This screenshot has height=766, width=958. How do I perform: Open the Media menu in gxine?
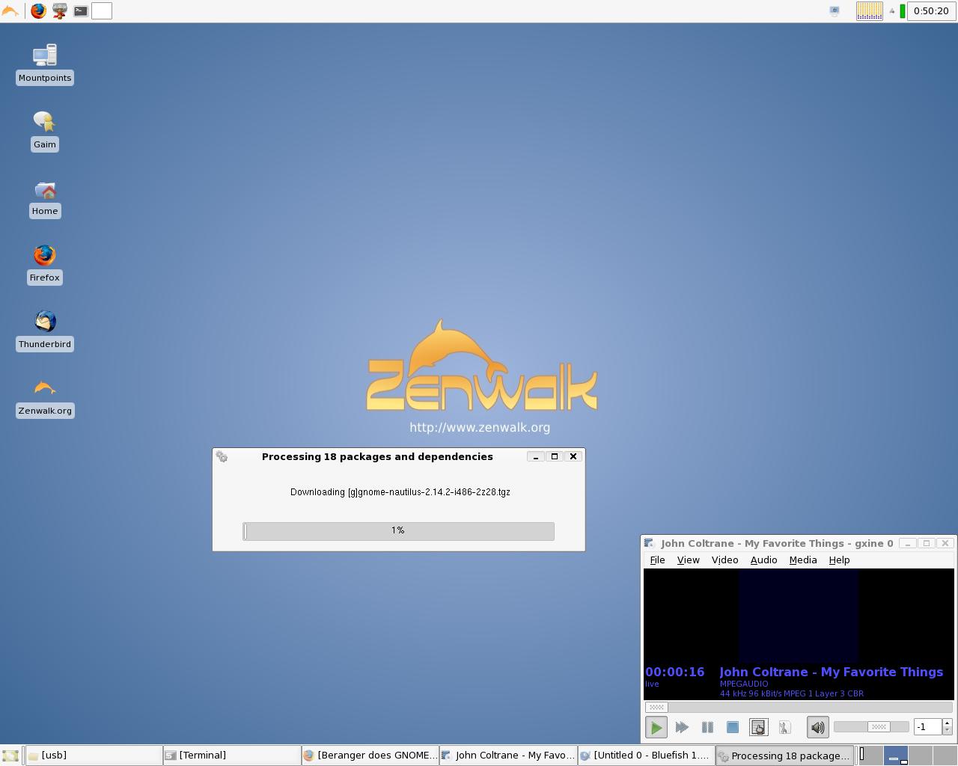coord(803,560)
